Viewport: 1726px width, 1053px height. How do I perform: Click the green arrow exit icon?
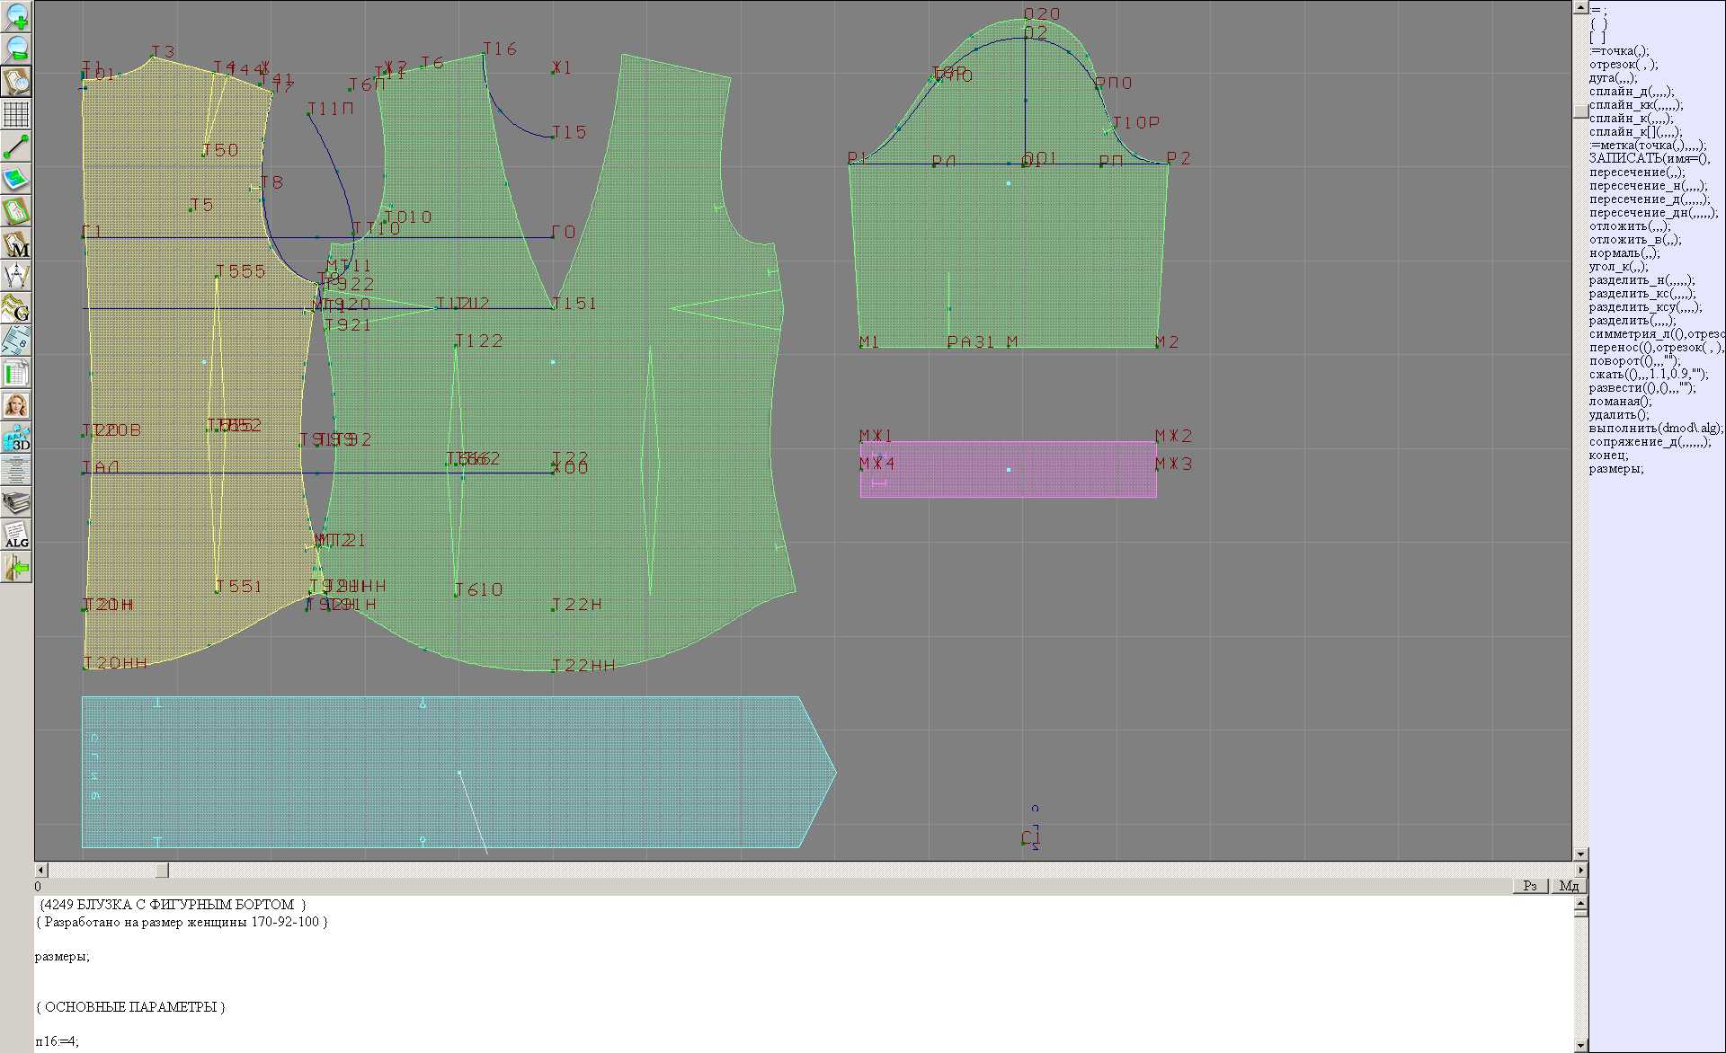[x=16, y=568]
